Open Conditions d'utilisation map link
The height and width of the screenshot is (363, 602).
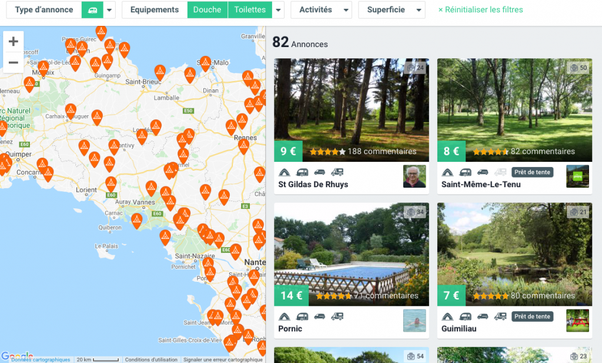point(151,359)
